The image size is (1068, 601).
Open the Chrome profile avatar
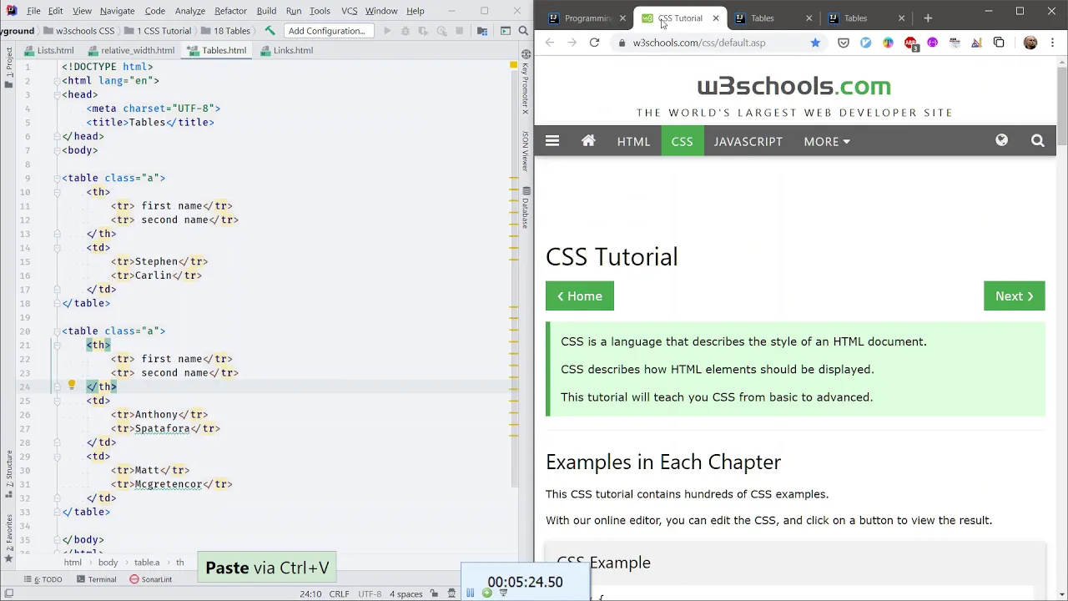pos(1030,43)
